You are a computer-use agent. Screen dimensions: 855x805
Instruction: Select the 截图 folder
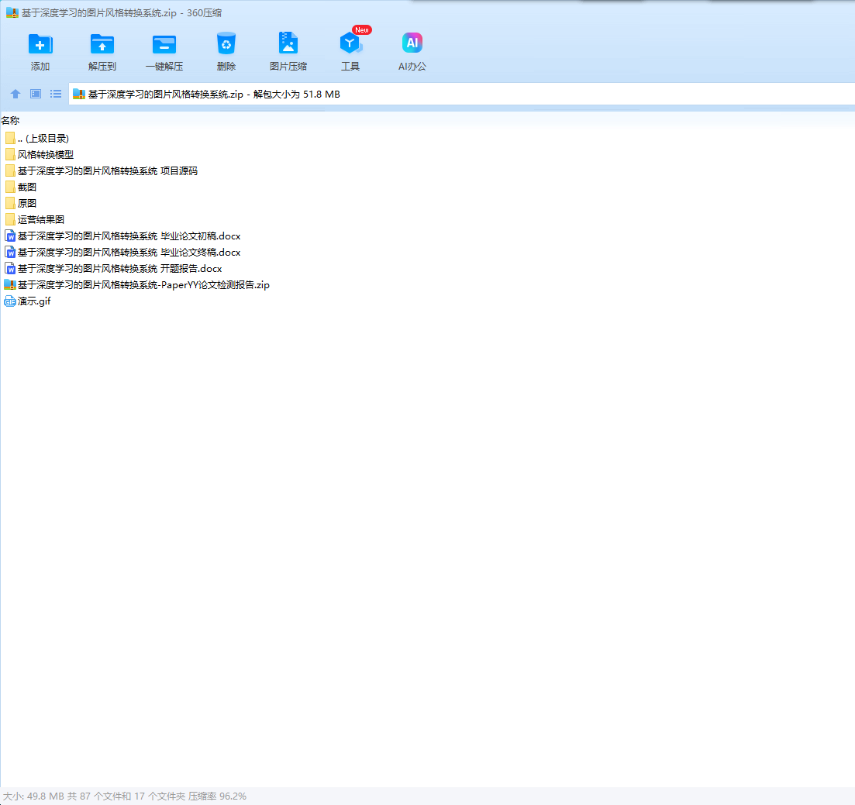(21, 187)
